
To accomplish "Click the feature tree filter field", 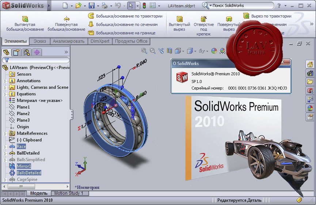I will pos(36,60).
